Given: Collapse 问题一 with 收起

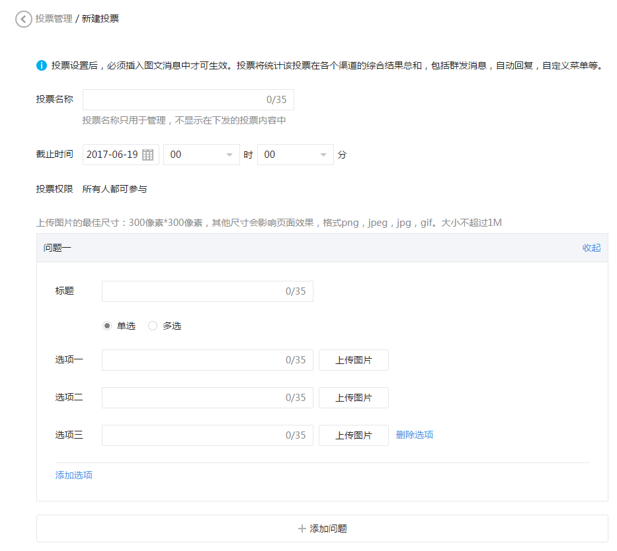Looking at the screenshot, I should click(591, 248).
